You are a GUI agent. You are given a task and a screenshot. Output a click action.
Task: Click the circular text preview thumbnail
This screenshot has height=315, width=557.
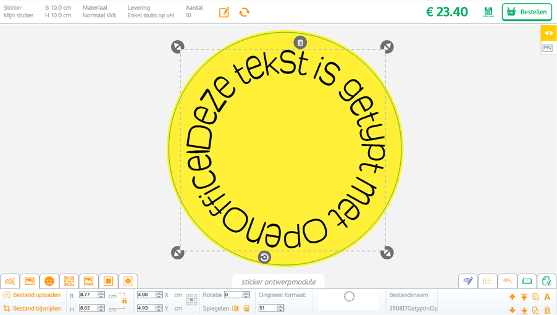pyautogui.click(x=349, y=296)
